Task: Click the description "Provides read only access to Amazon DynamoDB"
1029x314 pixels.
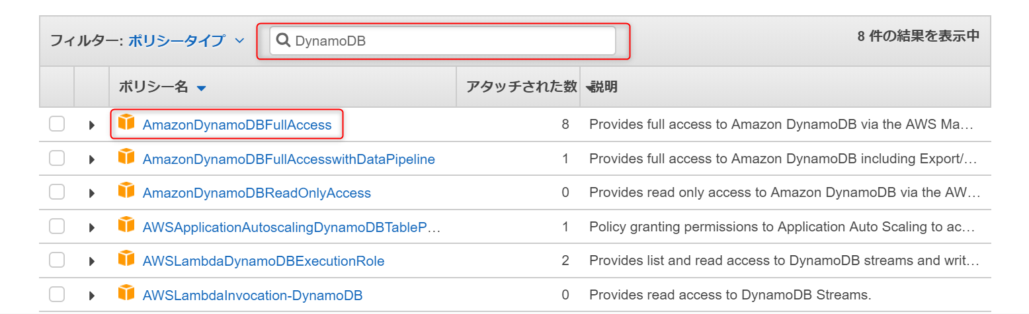Action: pos(784,192)
